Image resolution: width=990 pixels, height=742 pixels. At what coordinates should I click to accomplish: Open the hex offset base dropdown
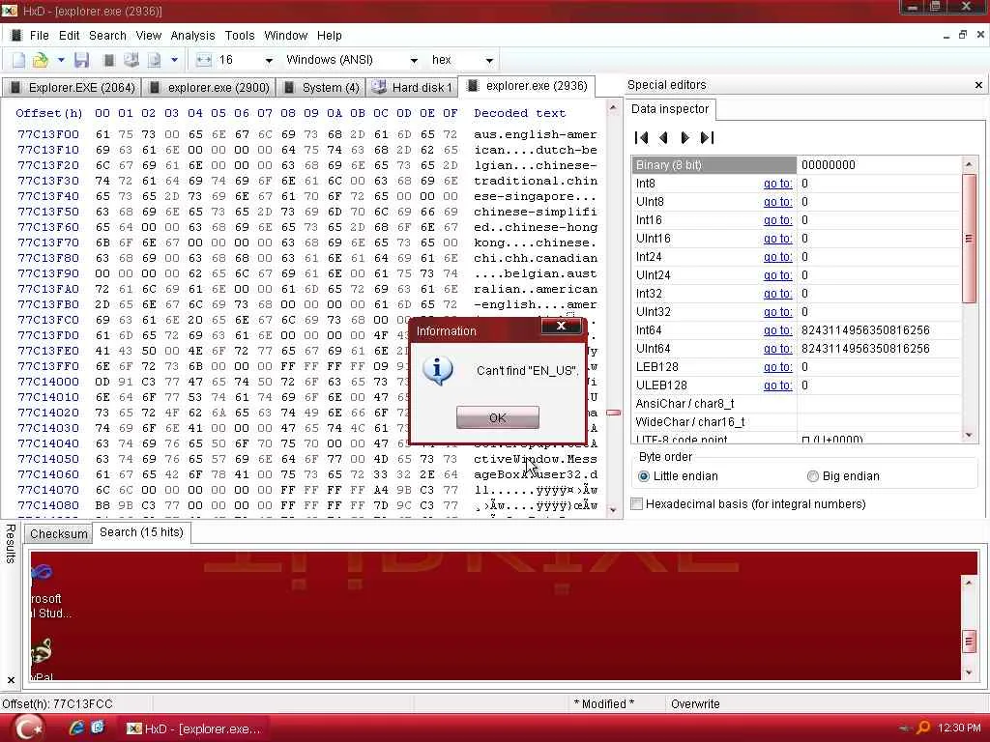click(489, 61)
